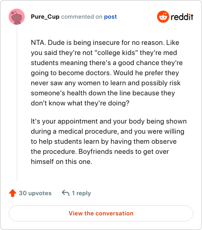Click the "commented on" gray text
The width and height of the screenshot is (202, 230).
pos(82,17)
